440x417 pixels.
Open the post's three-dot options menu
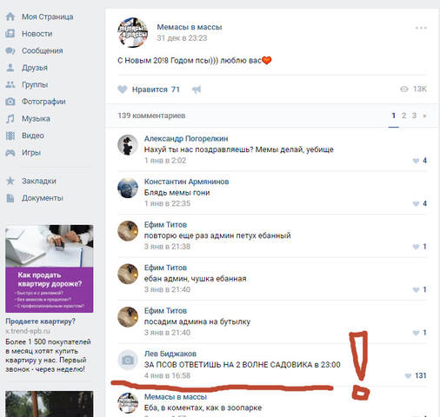point(421,28)
